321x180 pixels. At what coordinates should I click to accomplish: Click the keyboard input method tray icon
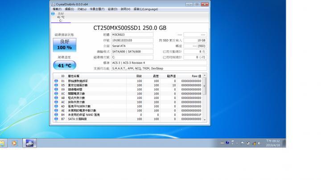[222, 143]
